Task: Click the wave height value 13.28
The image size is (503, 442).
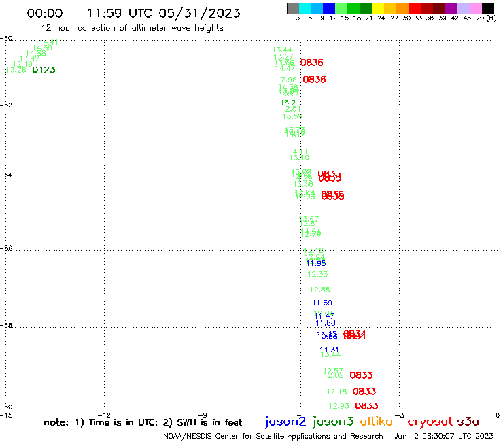Action: coord(16,70)
